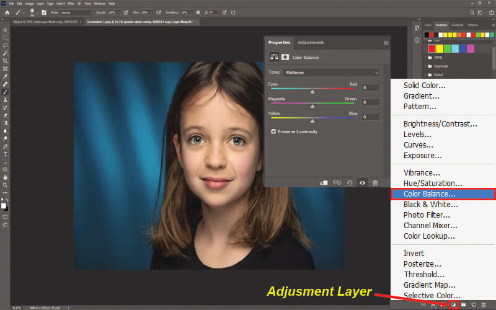The width and height of the screenshot is (496, 310).
Task: Select the Horizontal Type tool
Action: (5, 154)
